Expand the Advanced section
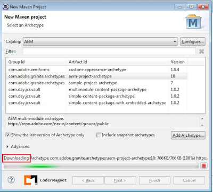This screenshot has width=213, height=192. [7, 146]
